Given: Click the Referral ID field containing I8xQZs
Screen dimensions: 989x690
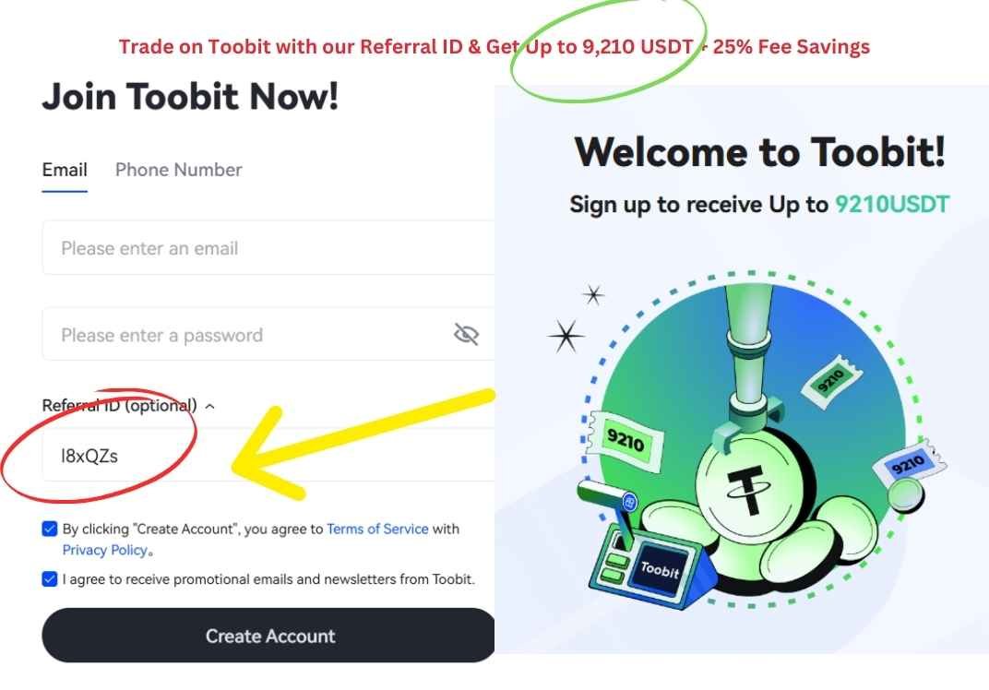Looking at the screenshot, I should click(x=268, y=456).
